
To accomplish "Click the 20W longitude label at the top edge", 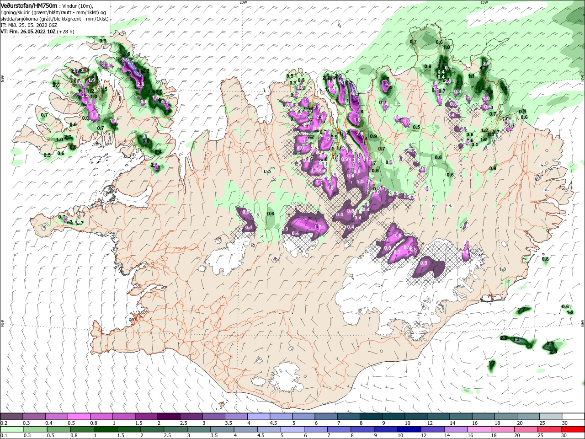I will [x=243, y=2].
